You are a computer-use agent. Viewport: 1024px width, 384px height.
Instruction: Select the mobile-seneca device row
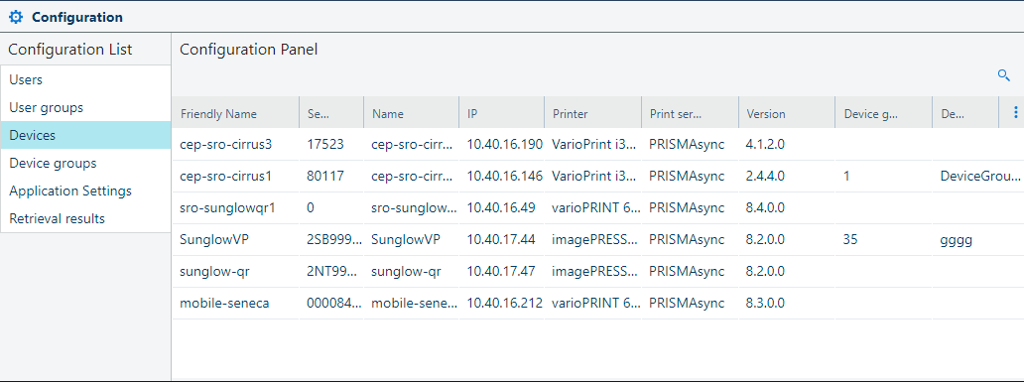pyautogui.click(x=597, y=303)
